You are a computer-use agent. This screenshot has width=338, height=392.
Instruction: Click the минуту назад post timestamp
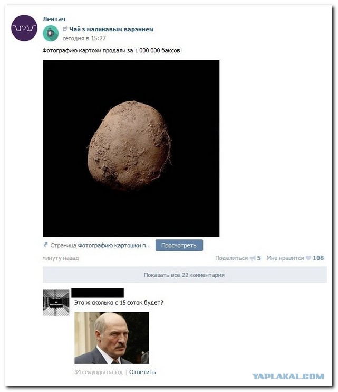pos(61,258)
